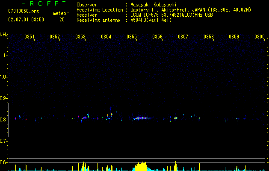
Task: Click the Observer field label
Action: point(87,5)
